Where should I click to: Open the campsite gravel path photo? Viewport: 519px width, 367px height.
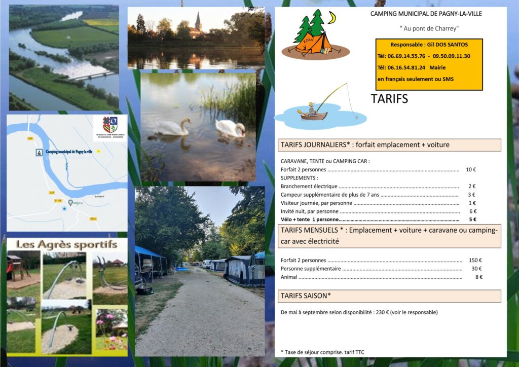(x=199, y=271)
